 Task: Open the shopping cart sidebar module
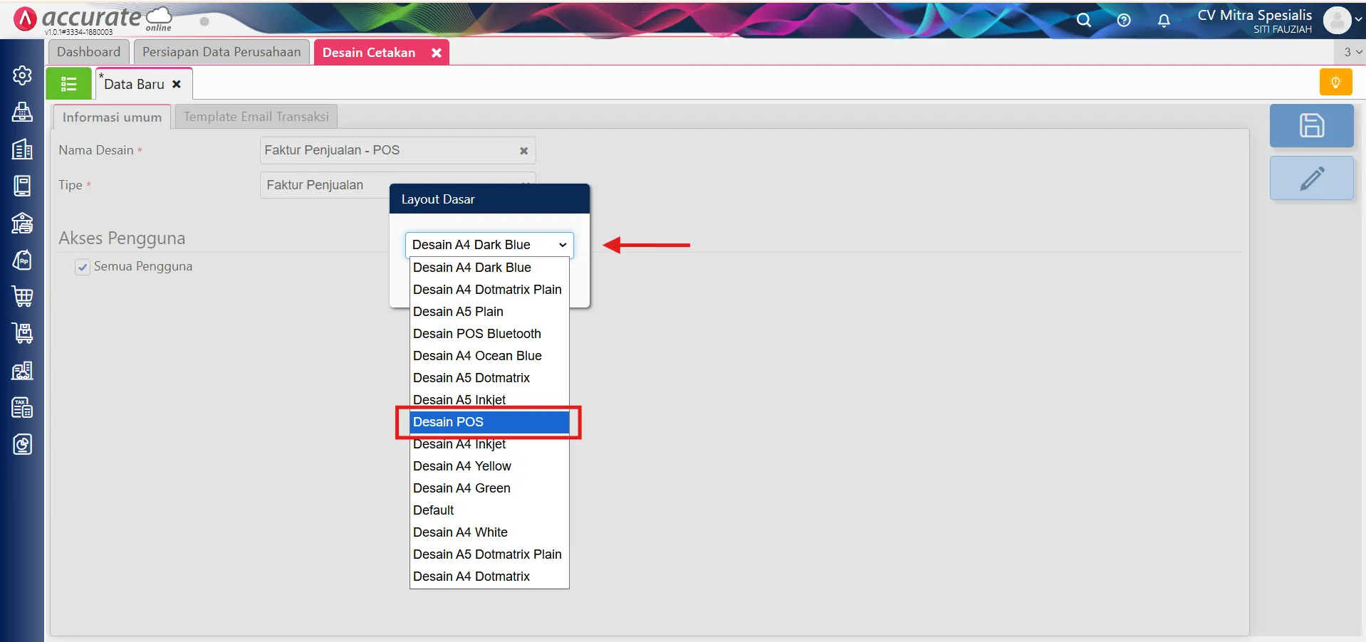[x=22, y=296]
